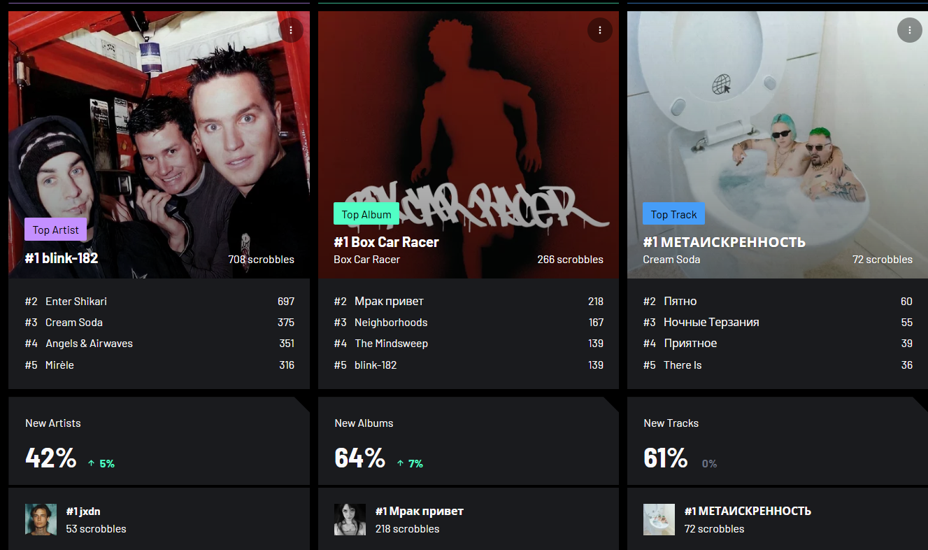
Task: Click the green up arrow beside 7%
Action: [400, 463]
